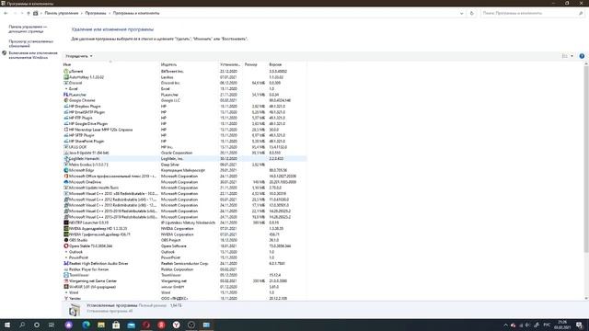Screen dimensions: 589x331
Task: Click the NVIDIA audio driver icon
Action: coord(66,229)
